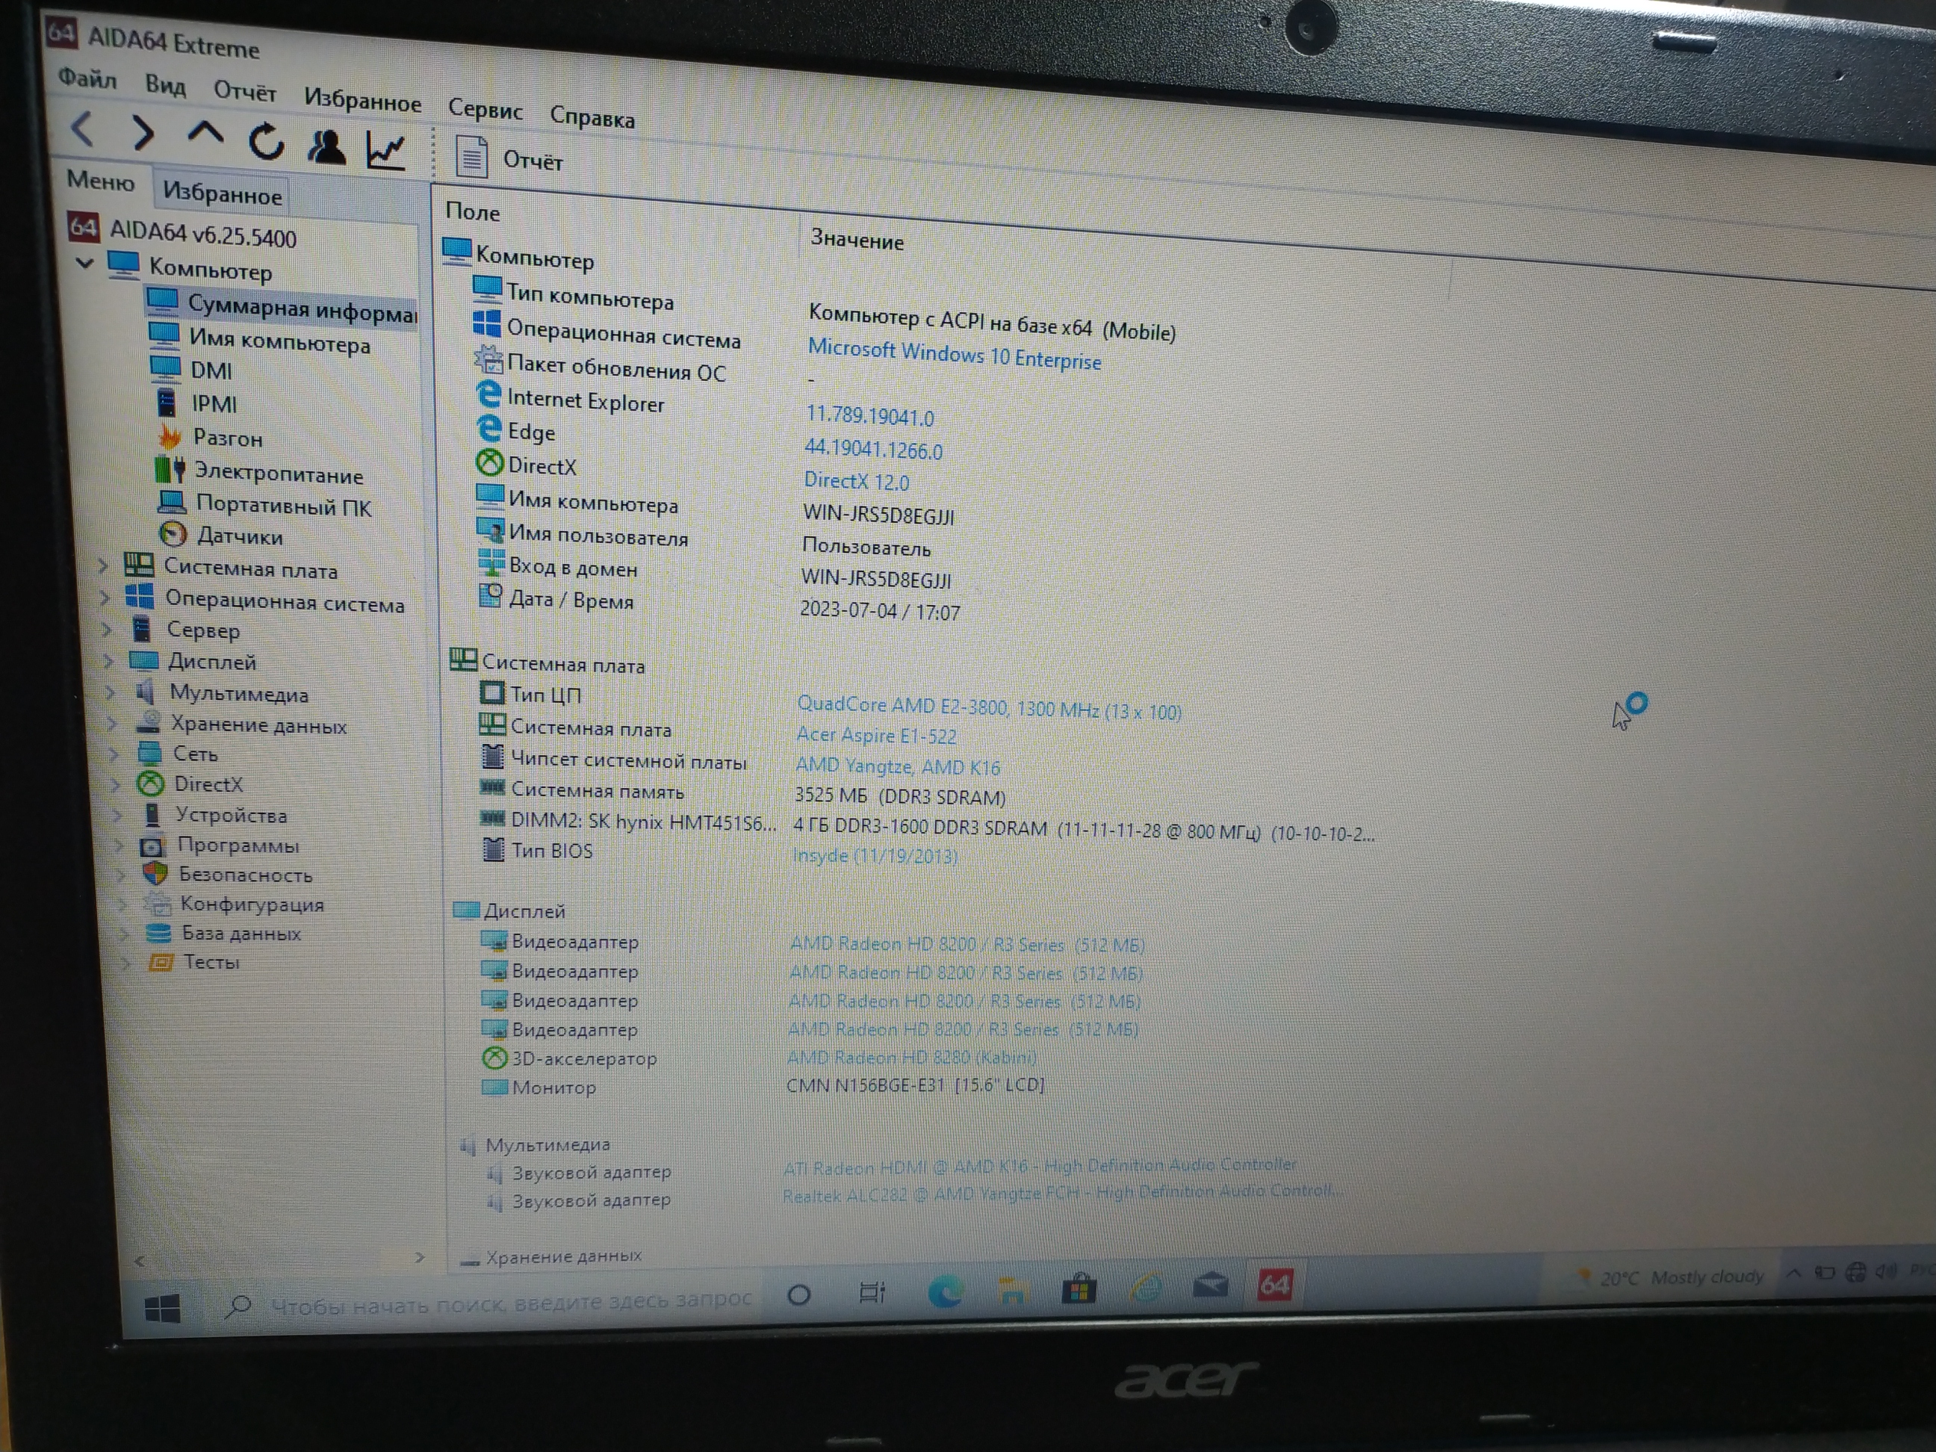Click the AIDA64 taskbar icon
1936x1452 pixels.
click(x=1274, y=1284)
